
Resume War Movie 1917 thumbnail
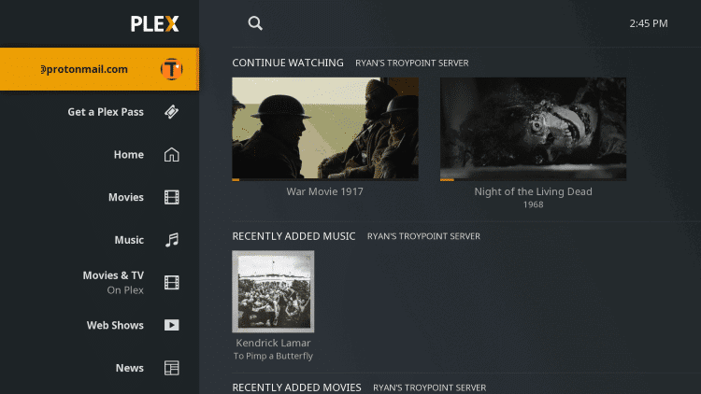pyautogui.click(x=324, y=128)
